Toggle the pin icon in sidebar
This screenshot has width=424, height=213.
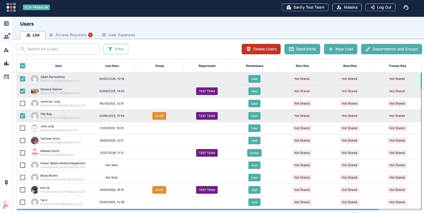(x=6, y=182)
